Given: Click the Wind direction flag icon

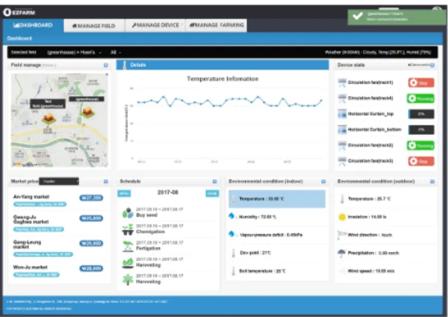Looking at the screenshot, I should click(x=342, y=235).
